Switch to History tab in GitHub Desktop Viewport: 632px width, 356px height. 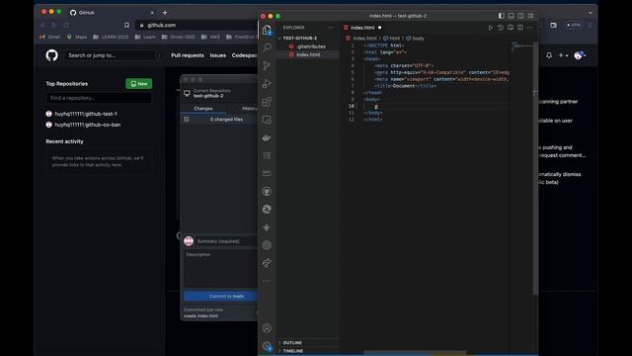tap(250, 109)
